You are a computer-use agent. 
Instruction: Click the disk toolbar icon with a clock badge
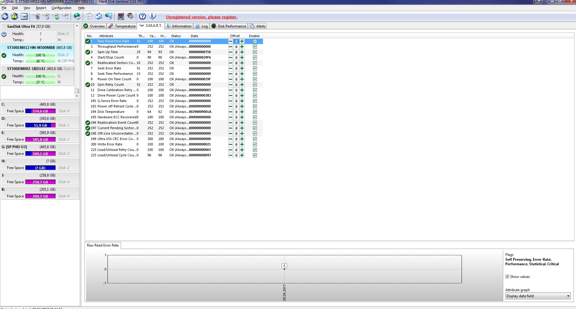46,16
